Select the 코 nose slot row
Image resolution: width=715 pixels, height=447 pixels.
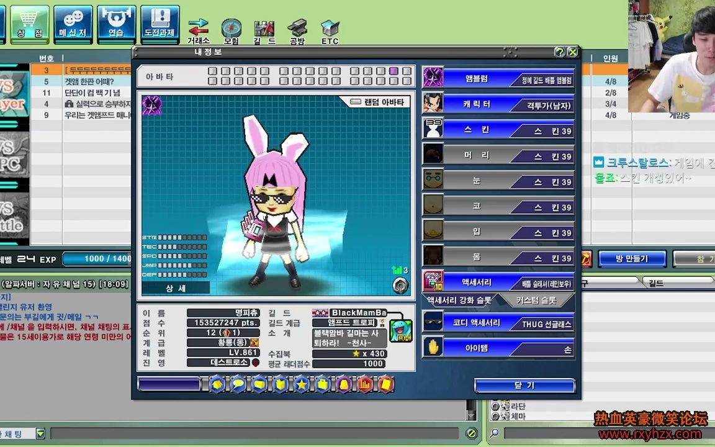[498, 206]
